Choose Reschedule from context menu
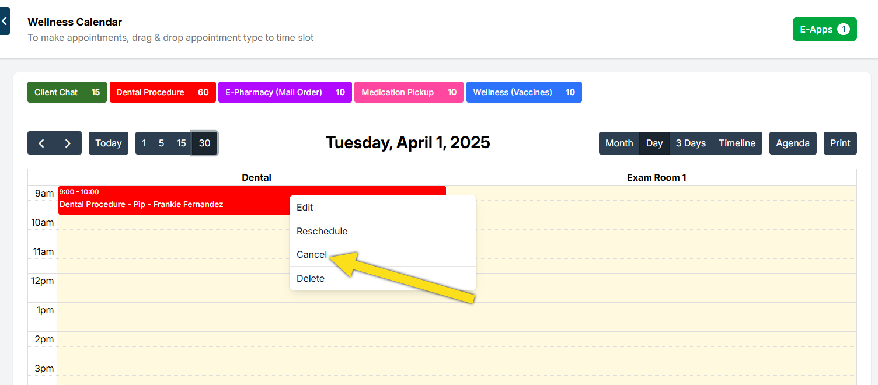This screenshot has width=878, height=385. point(322,232)
